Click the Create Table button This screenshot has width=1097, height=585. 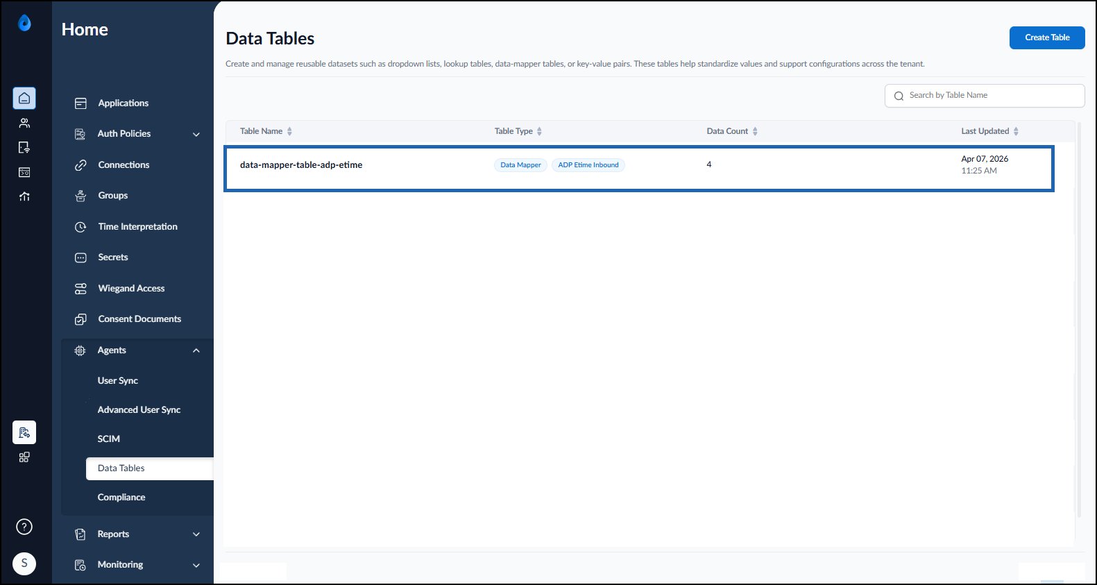click(x=1047, y=37)
